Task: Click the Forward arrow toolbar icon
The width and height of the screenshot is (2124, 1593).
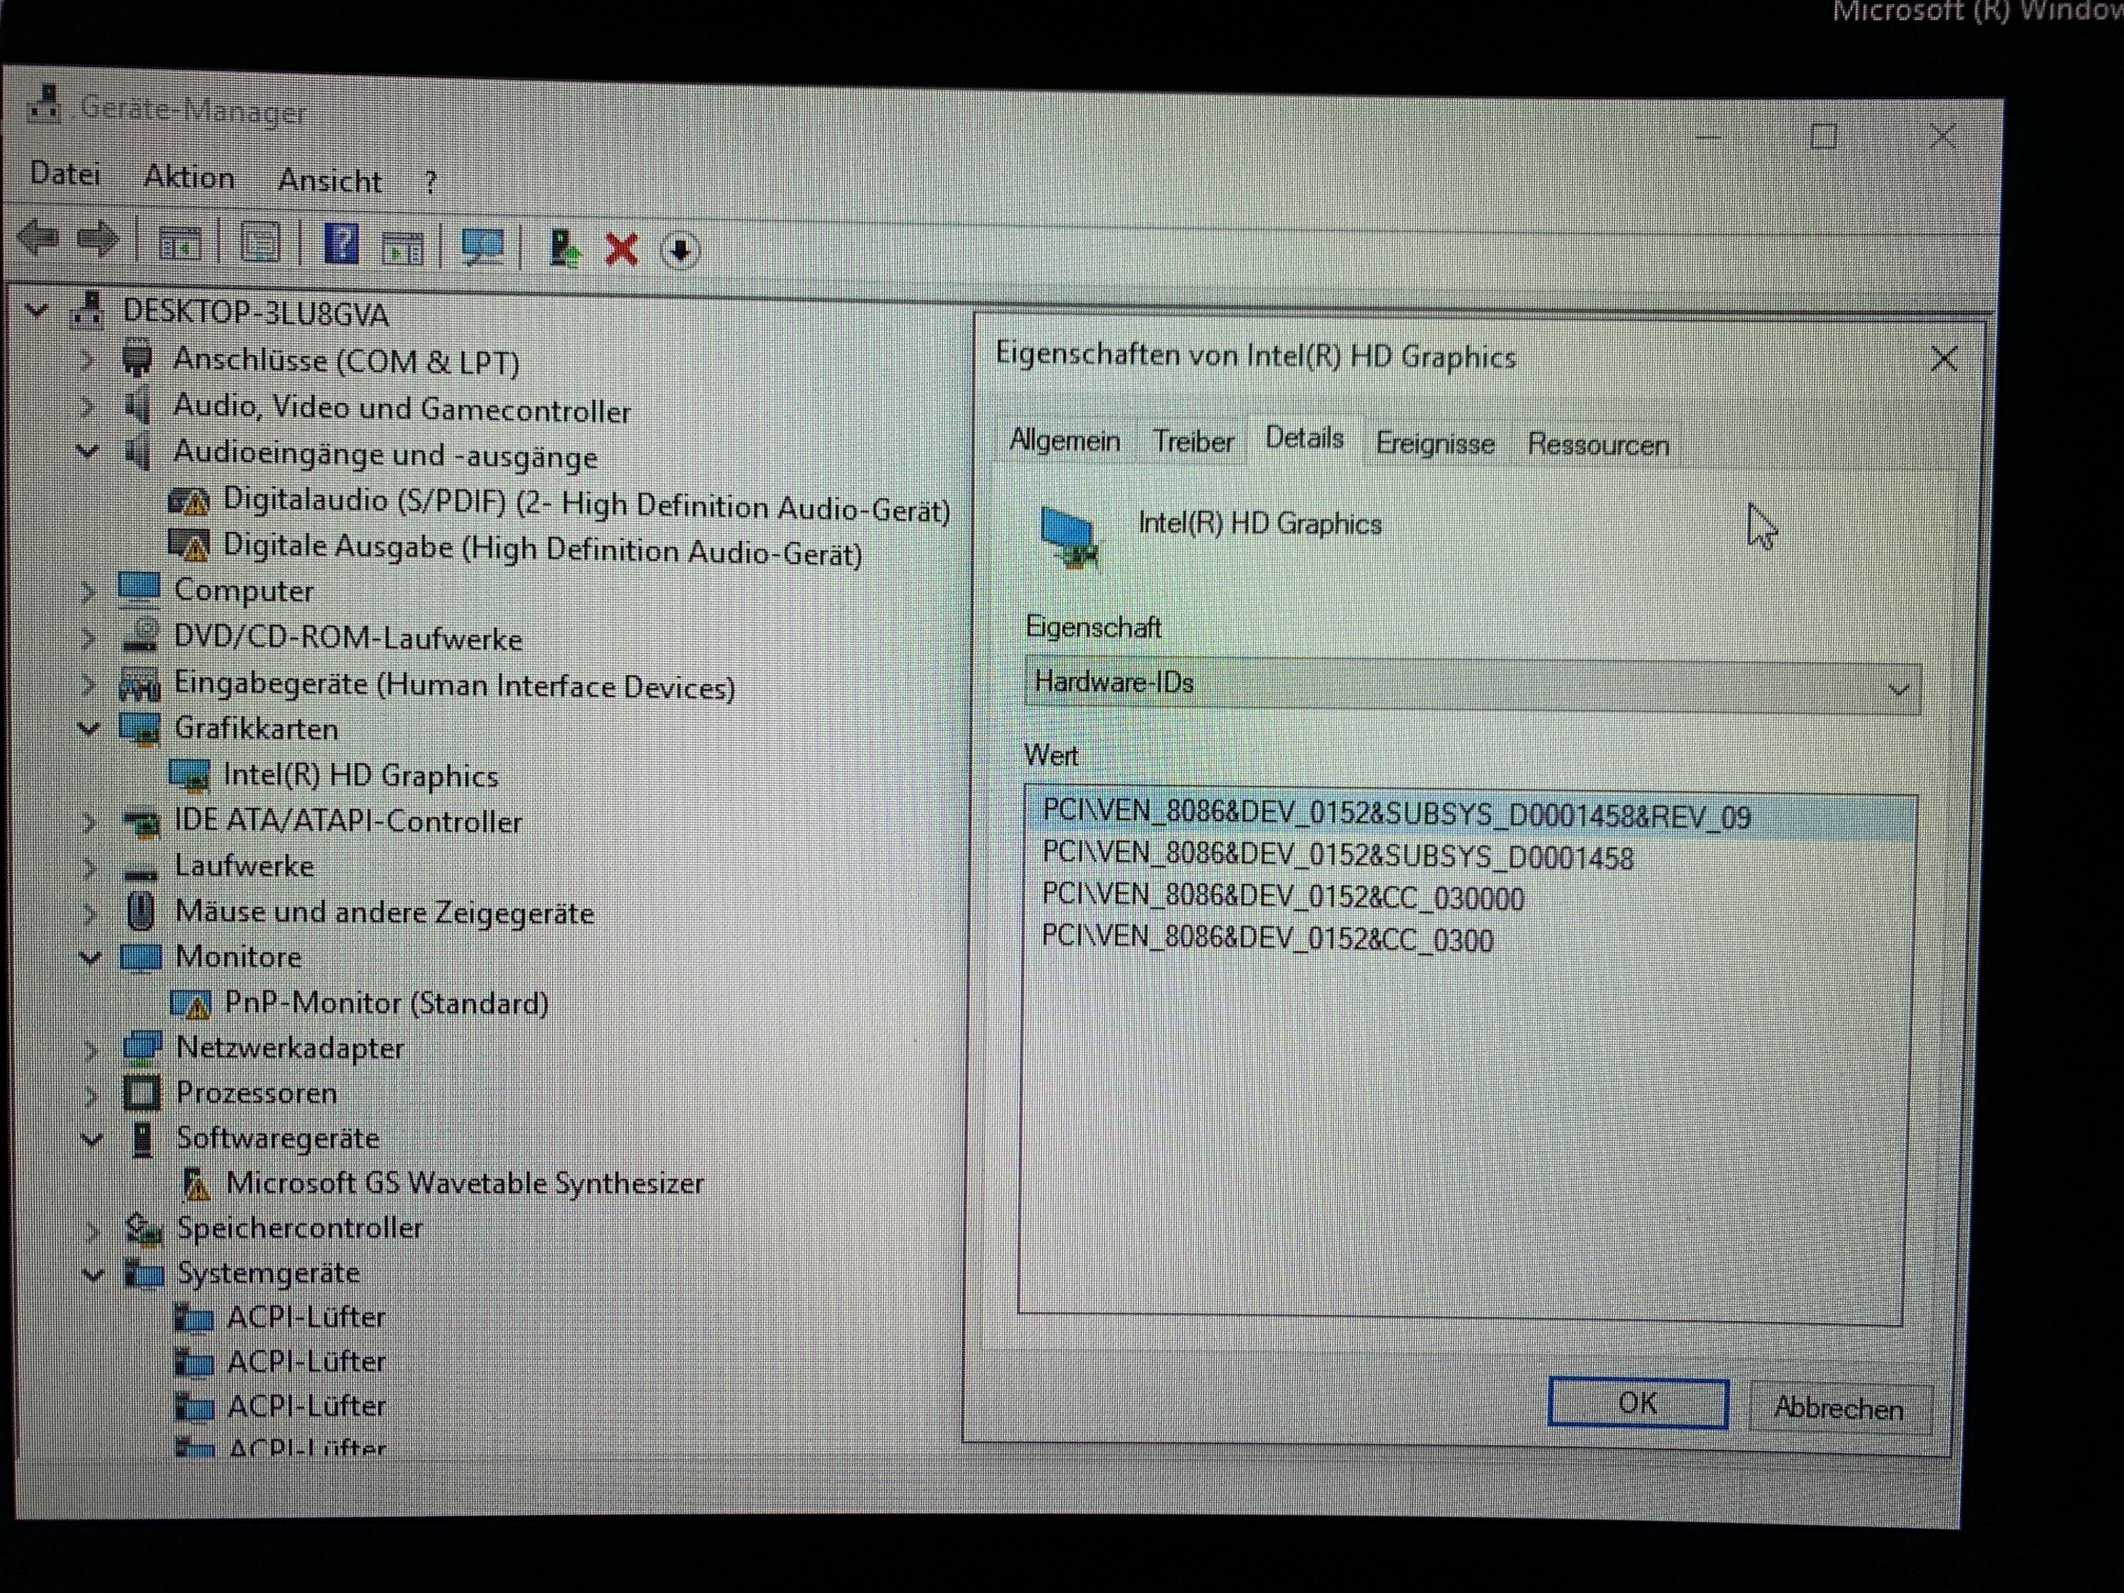Action: click(98, 239)
